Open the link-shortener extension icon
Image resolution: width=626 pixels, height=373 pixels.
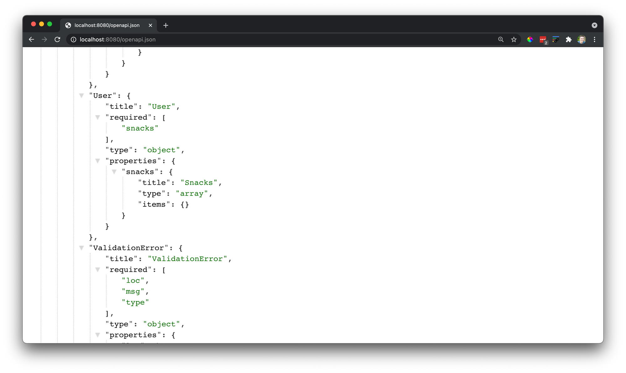[x=556, y=39]
